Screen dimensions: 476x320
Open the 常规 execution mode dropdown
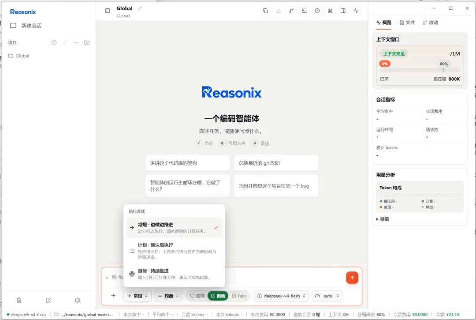point(138,296)
